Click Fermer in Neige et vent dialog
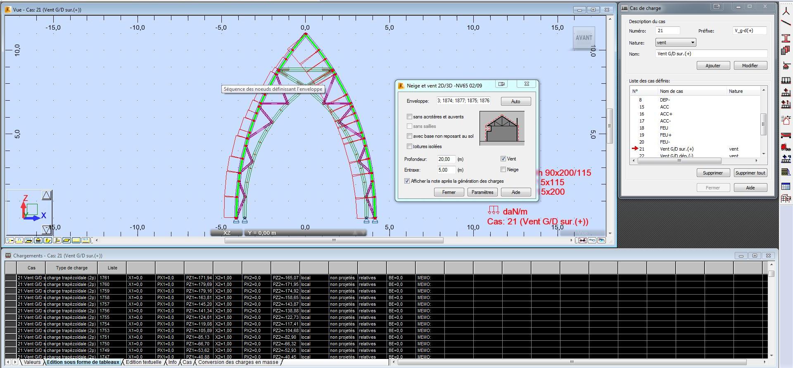The image size is (793, 368). (449, 192)
